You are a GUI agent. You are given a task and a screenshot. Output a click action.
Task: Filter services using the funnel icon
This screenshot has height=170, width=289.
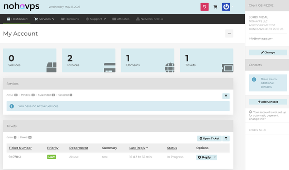coord(226,96)
